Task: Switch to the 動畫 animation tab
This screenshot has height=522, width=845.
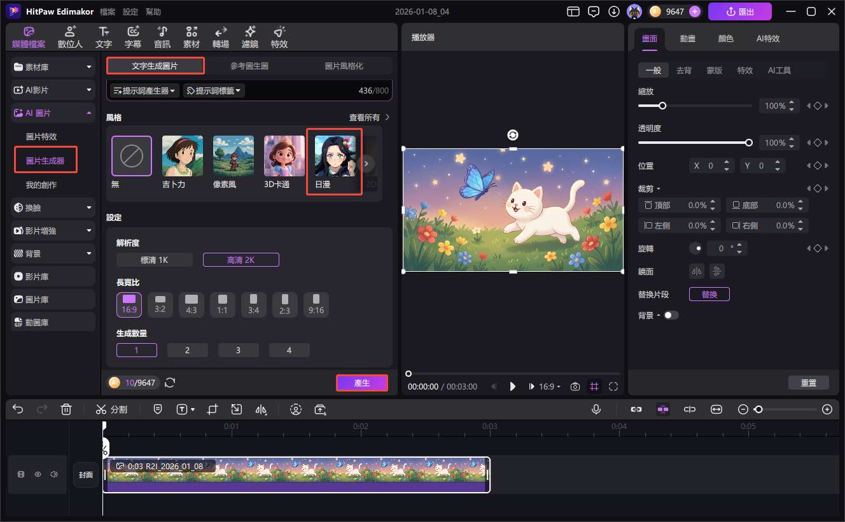Action: tap(687, 38)
